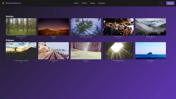Click the year under Interestelar
This screenshot has width=176, height=99.
tap(53, 62)
